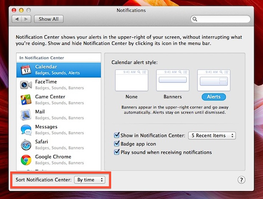The image size is (263, 199).
Task: Select the Safari row in the list
Action: pos(59,145)
